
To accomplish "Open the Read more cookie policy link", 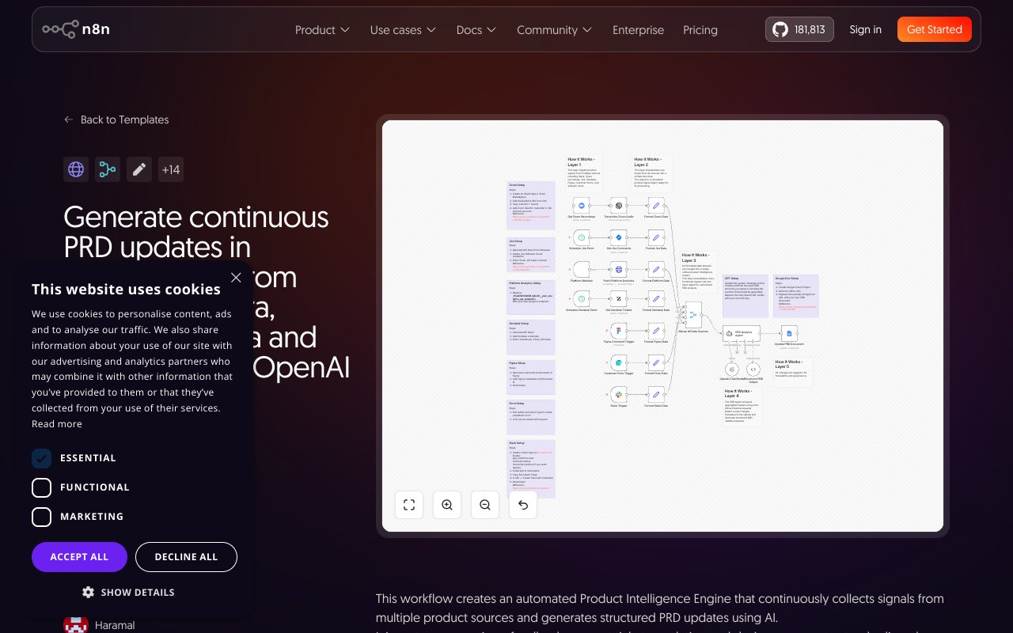I will point(57,424).
